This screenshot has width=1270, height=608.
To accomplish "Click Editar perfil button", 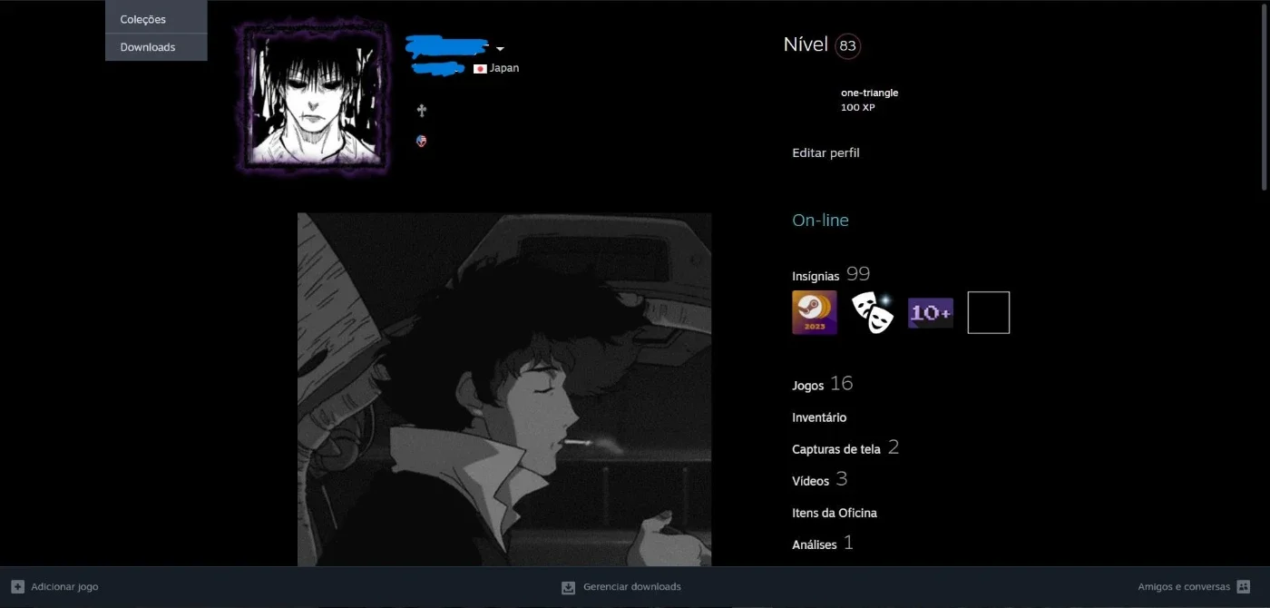I will click(x=825, y=152).
